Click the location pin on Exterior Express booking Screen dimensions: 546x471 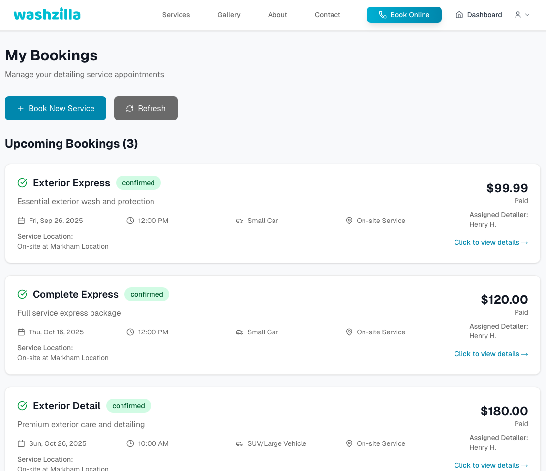point(349,221)
